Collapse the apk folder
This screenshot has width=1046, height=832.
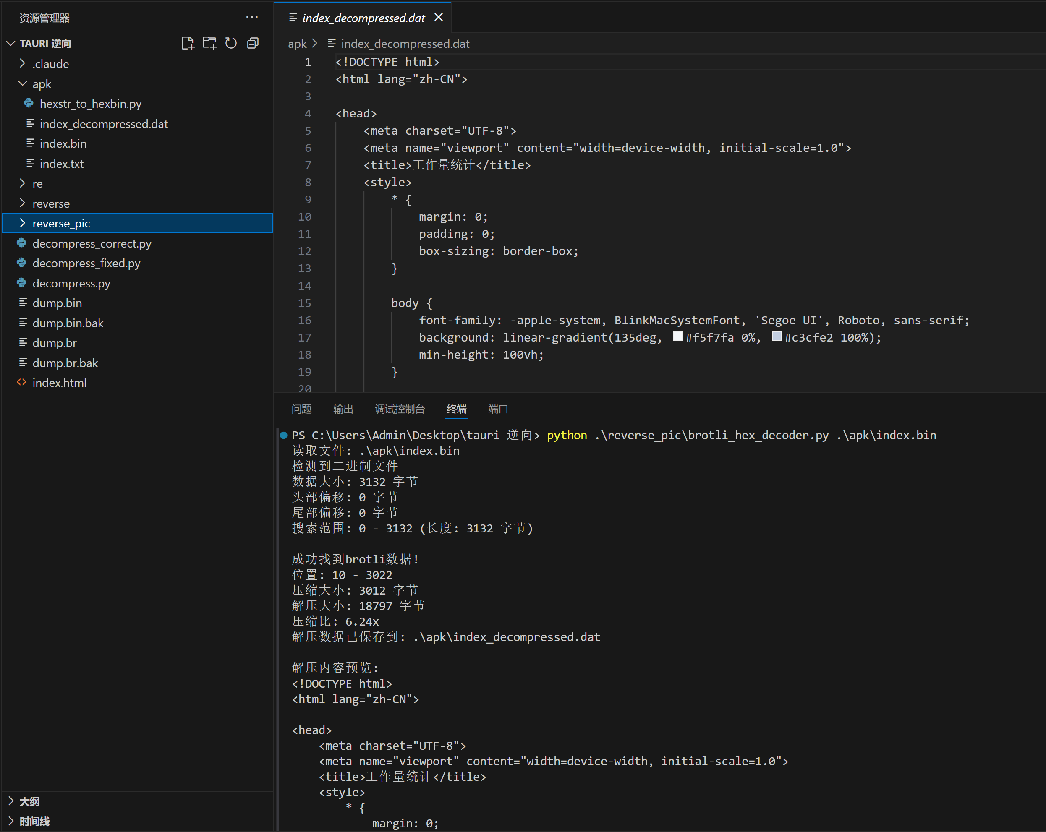click(x=22, y=83)
